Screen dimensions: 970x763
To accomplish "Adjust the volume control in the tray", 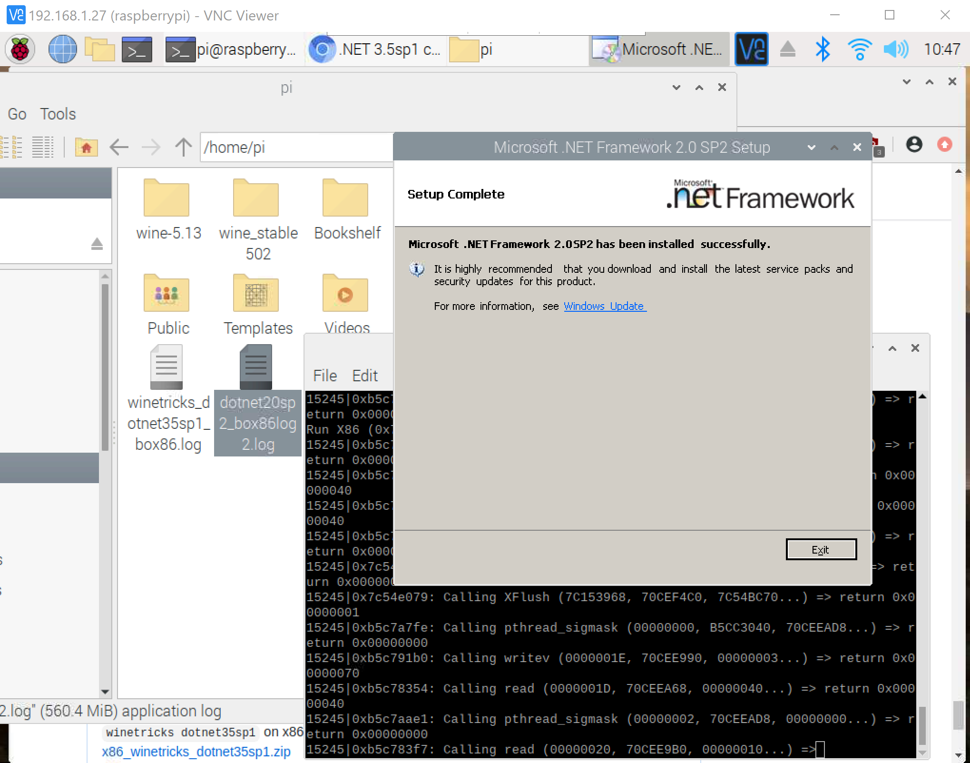I will tap(896, 49).
